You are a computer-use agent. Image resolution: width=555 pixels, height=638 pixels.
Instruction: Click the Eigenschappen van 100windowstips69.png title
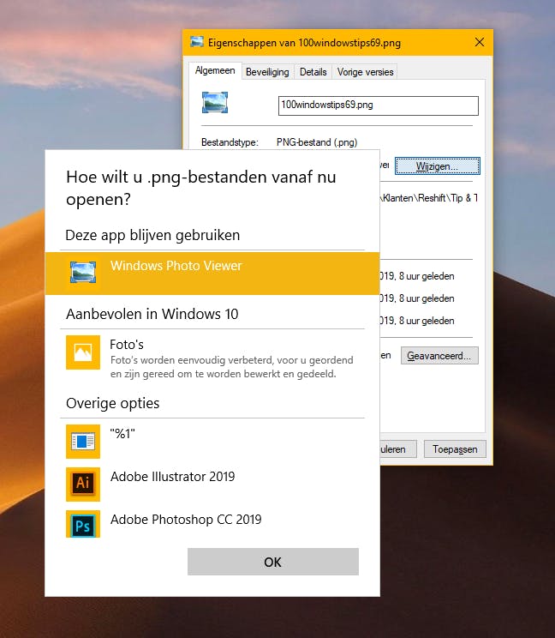click(304, 43)
